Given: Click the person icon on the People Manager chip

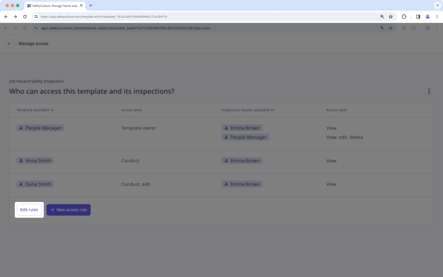Looking at the screenshot, I should [x=21, y=128].
